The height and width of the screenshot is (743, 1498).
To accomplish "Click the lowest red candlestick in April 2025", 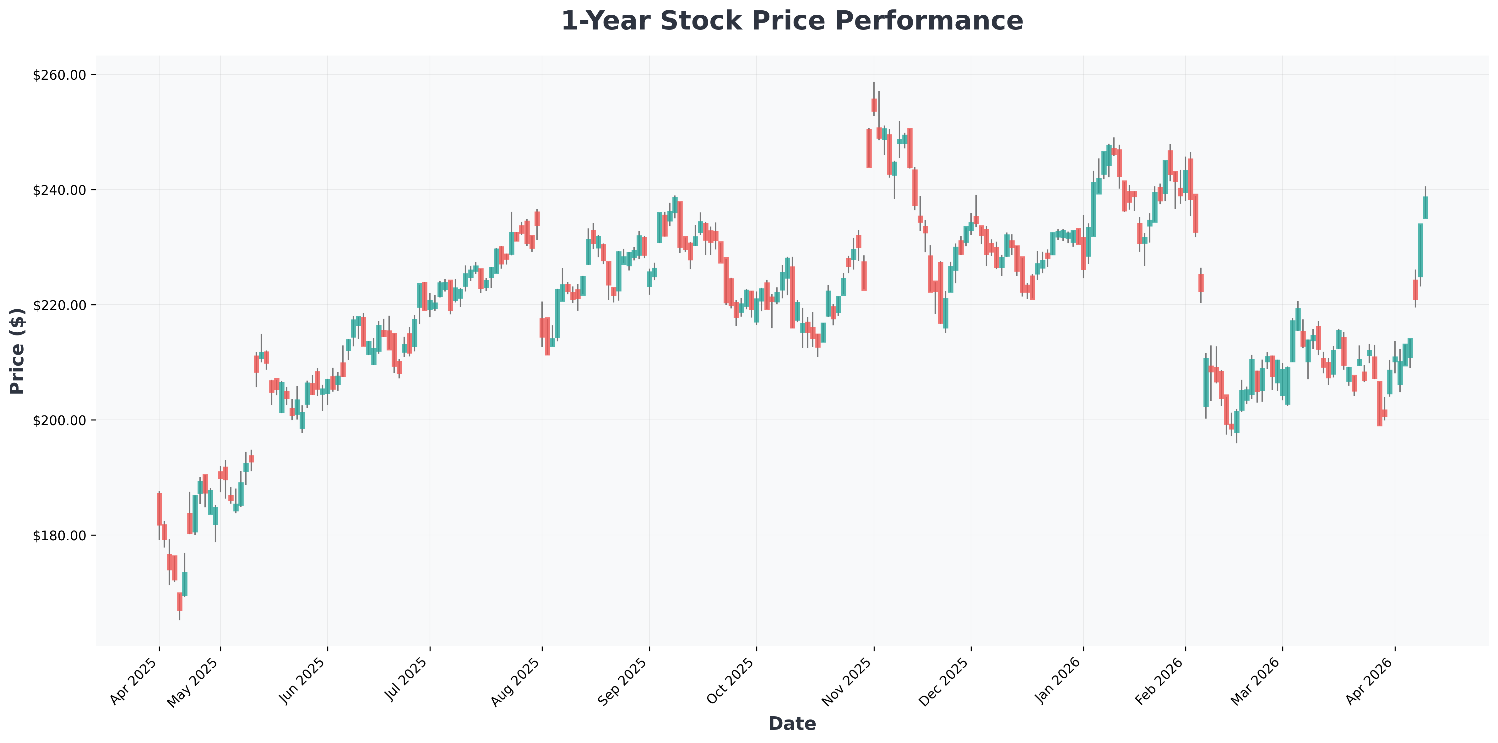I will (x=180, y=601).
